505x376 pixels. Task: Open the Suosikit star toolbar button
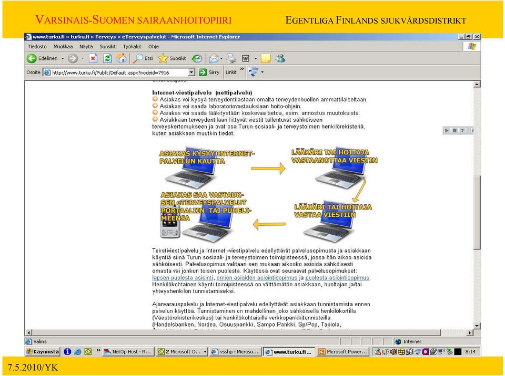pos(172,58)
